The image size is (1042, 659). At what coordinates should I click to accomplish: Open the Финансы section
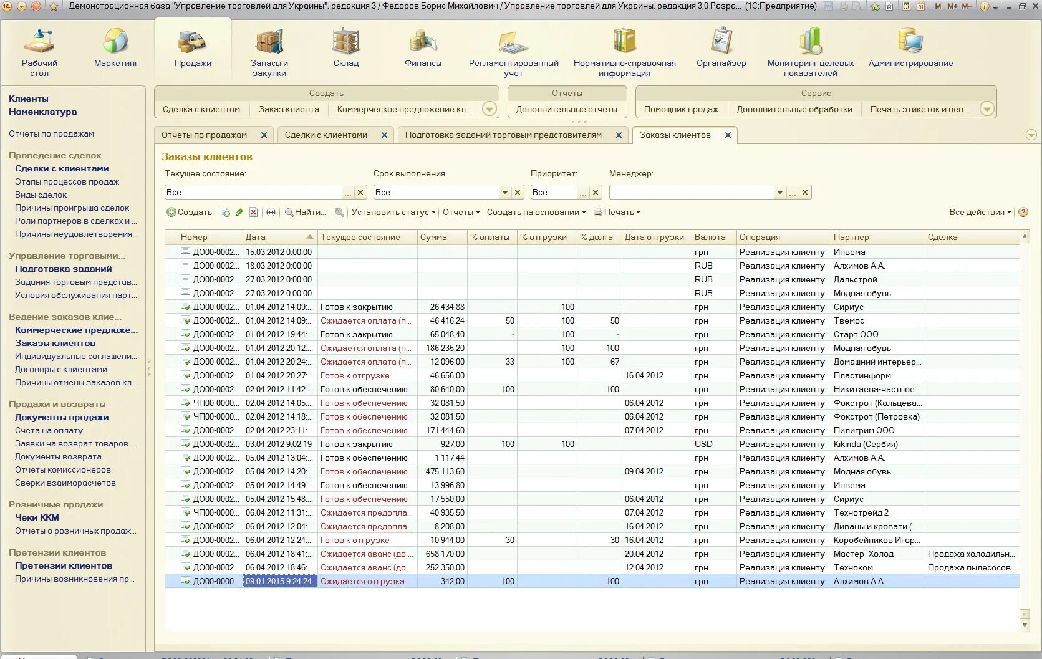coord(423,49)
